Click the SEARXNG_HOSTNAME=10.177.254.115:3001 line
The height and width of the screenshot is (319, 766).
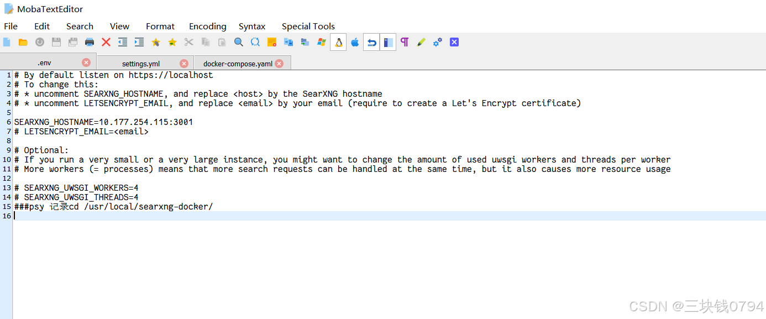(103, 122)
